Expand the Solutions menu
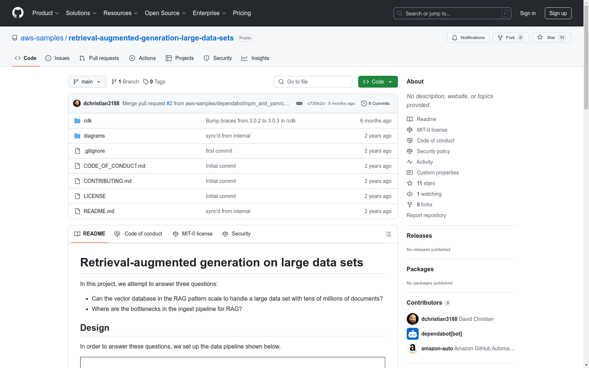 point(81,13)
